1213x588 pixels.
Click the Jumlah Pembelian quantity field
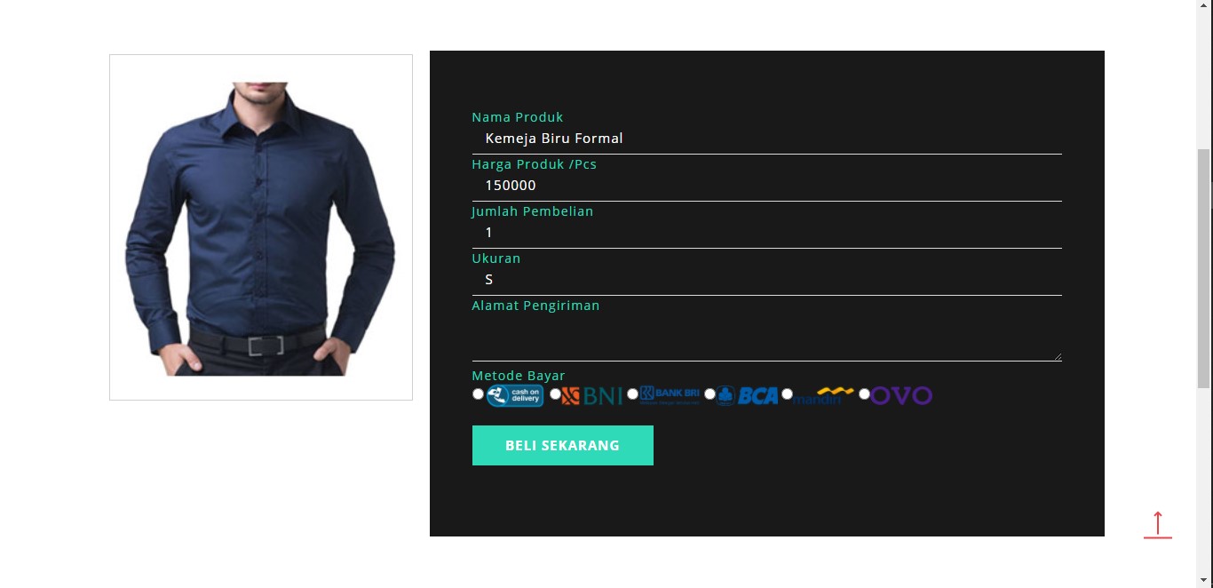point(767,233)
